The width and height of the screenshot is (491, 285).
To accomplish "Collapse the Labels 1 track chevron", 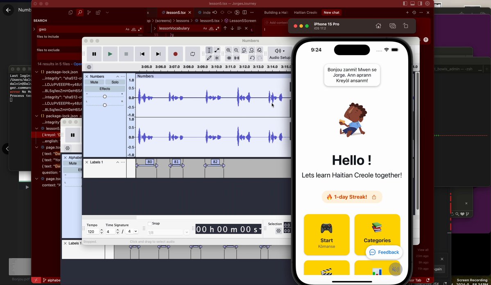I will click(x=118, y=163).
